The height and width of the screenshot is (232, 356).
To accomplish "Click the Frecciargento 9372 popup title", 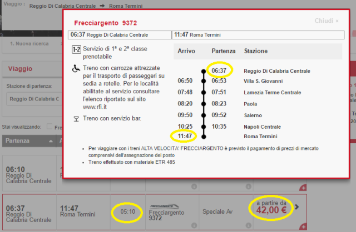I will (106, 23).
